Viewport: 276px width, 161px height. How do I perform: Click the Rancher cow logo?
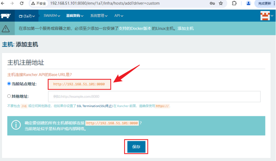5,16
